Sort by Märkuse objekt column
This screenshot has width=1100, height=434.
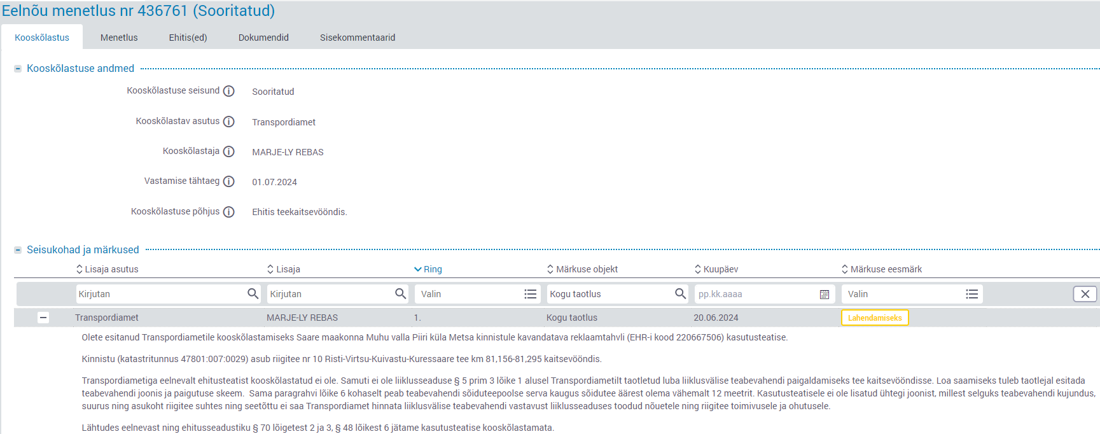coord(582,269)
